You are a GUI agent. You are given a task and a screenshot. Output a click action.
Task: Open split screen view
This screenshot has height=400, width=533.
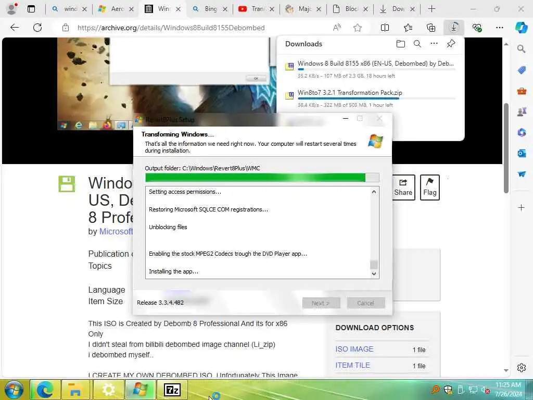[385, 28]
